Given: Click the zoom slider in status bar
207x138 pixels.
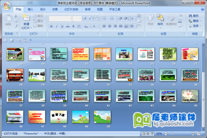Looking at the screenshot, I should coord(172,134).
